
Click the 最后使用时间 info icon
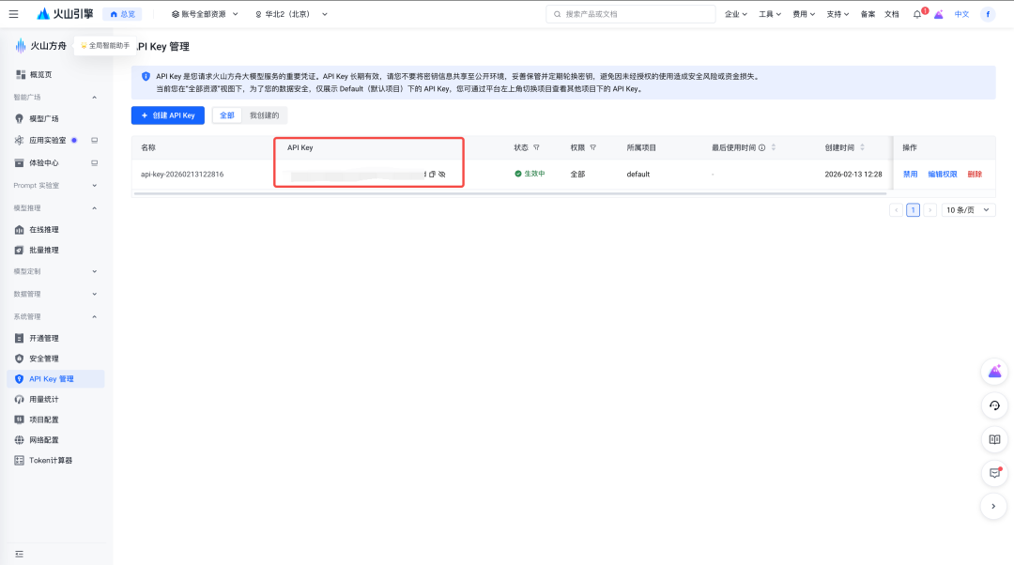click(x=761, y=147)
